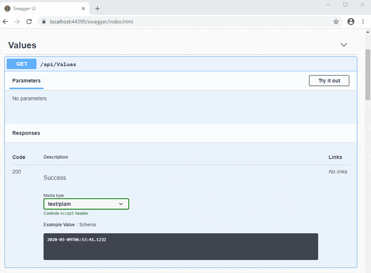This screenshot has height=273, width=371.
Task: Click the Code column header
Action: [x=19, y=157]
